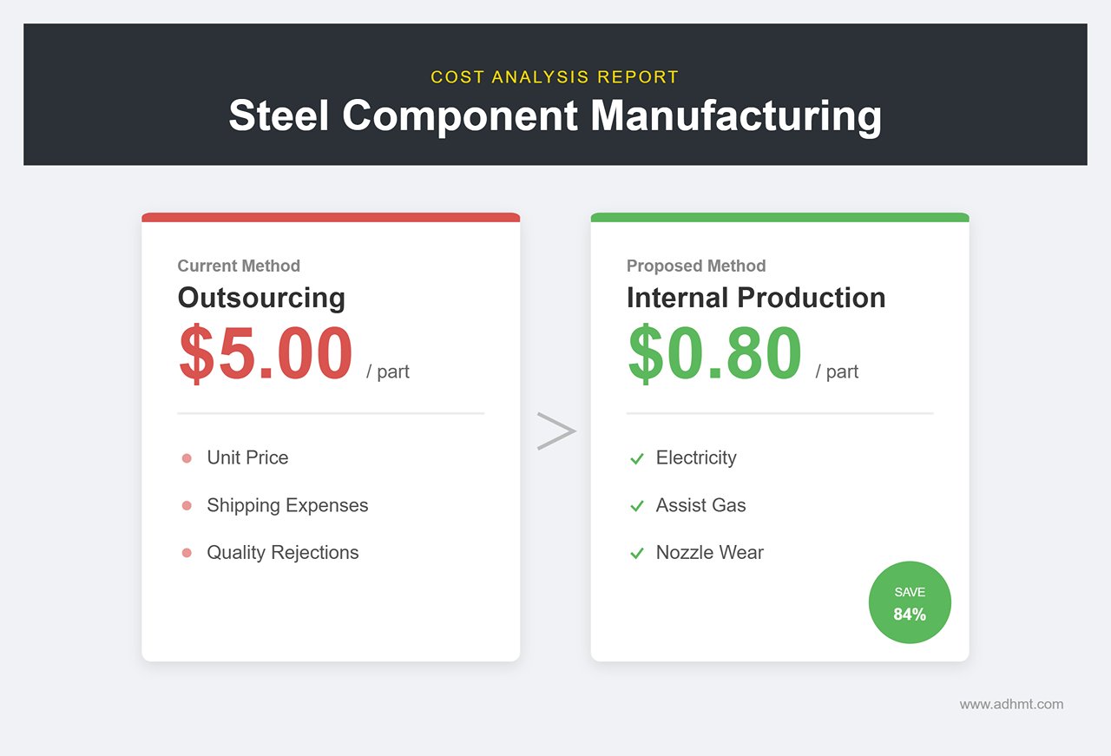The width and height of the screenshot is (1111, 756).
Task: Click the bullet before Quality Rejections
Action: click(x=187, y=553)
